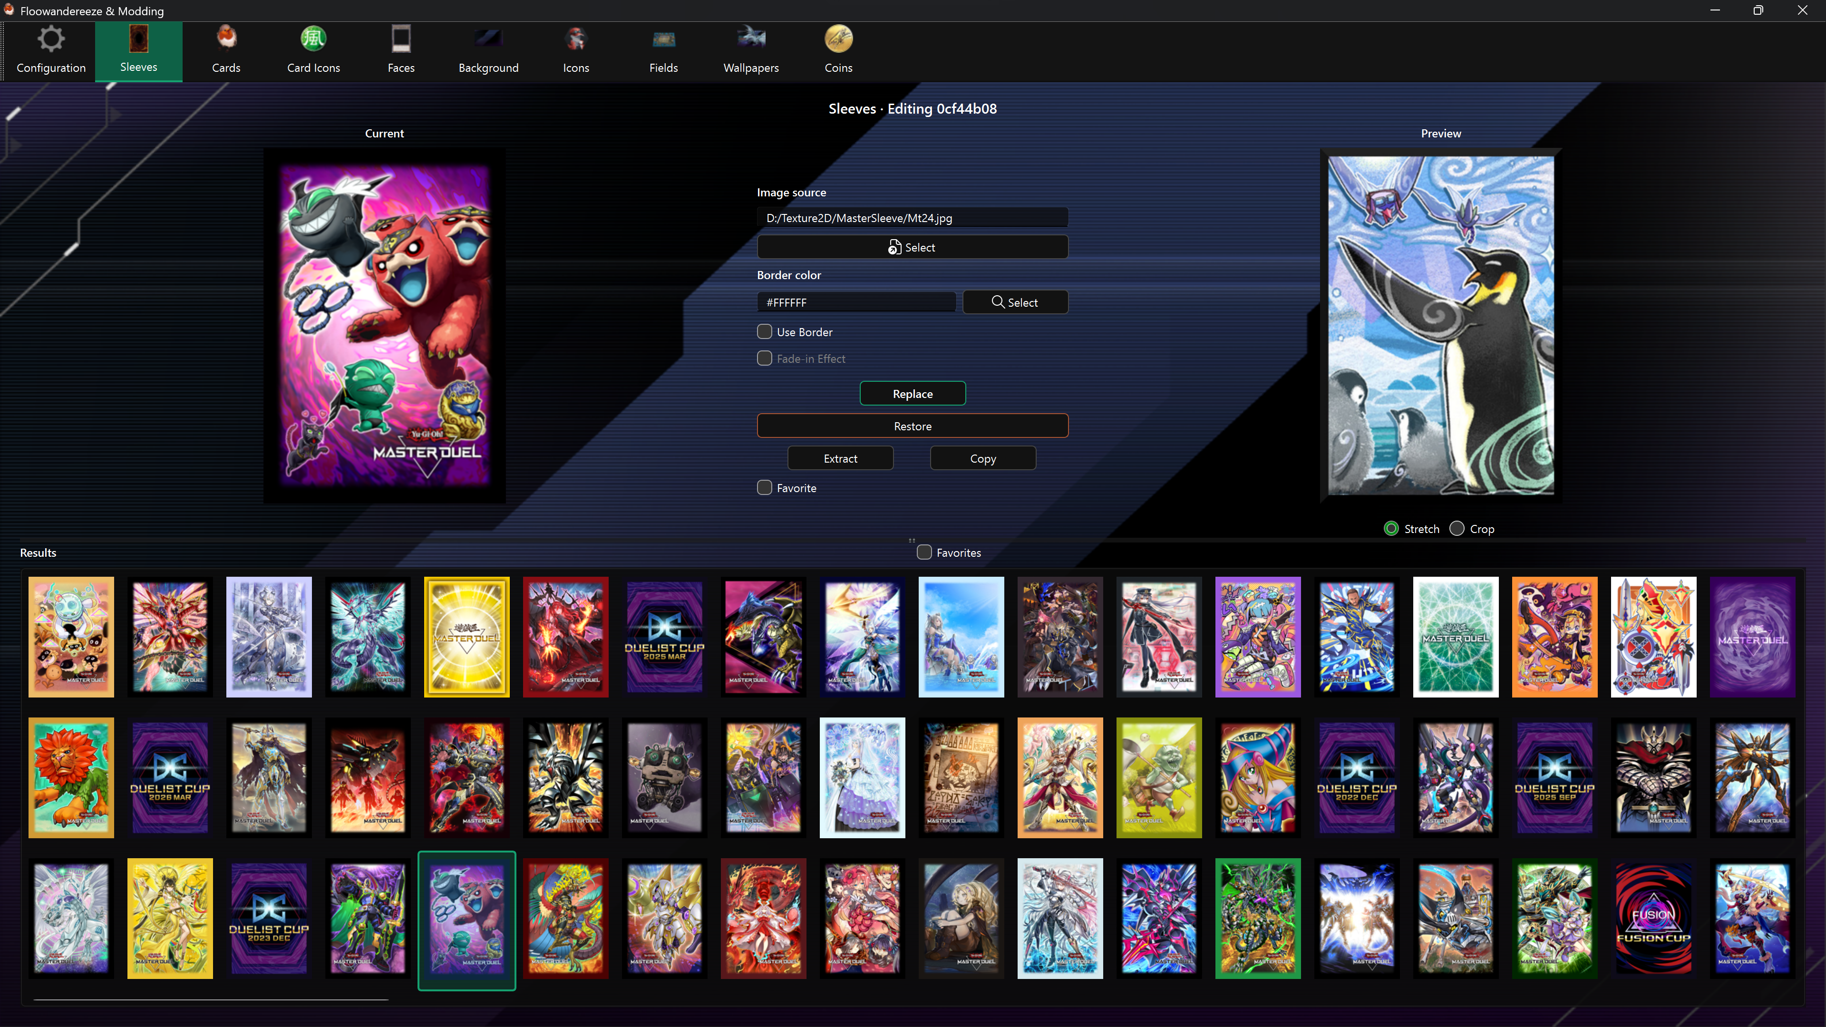This screenshot has height=1027, width=1826.
Task: Select the yellow Master Duel starburst sleeve
Action: tap(466, 637)
